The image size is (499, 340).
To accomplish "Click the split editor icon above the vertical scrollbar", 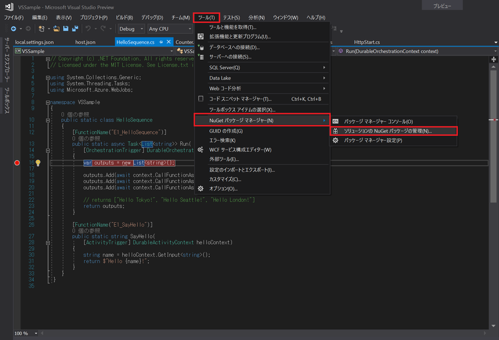I will tap(493, 59).
